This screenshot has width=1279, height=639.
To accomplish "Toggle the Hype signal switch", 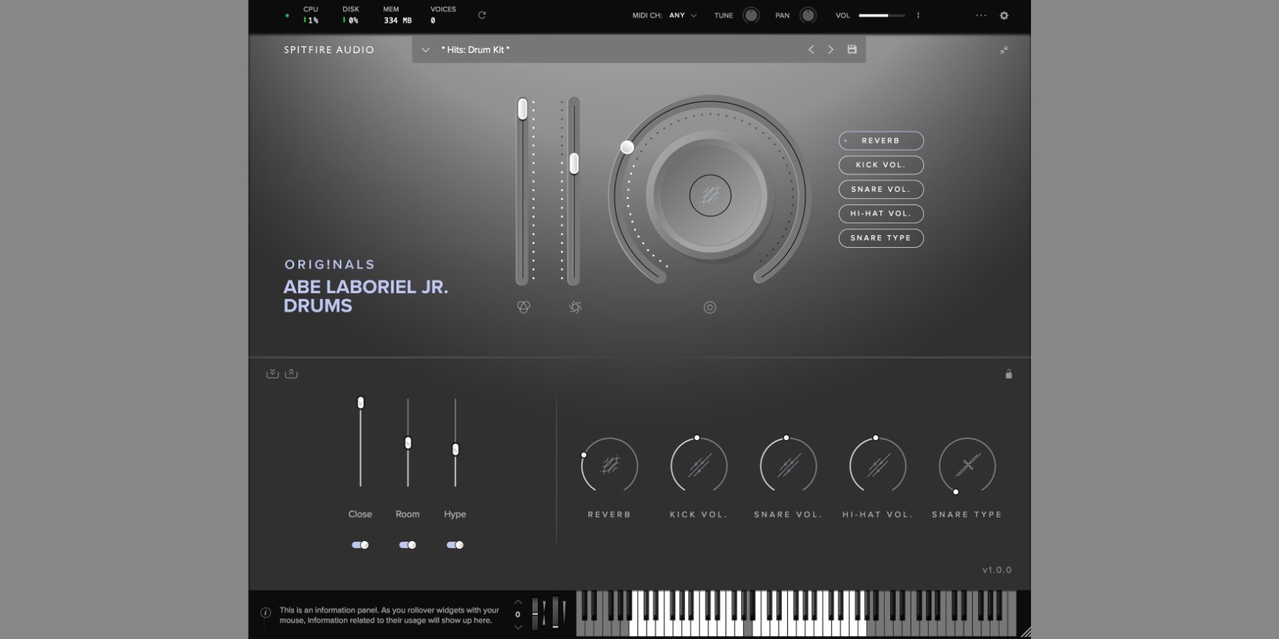I will click(455, 545).
